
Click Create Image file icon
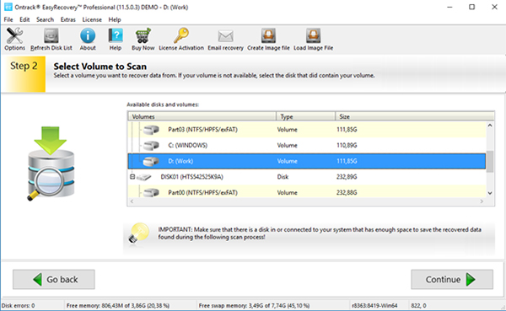pos(268,35)
